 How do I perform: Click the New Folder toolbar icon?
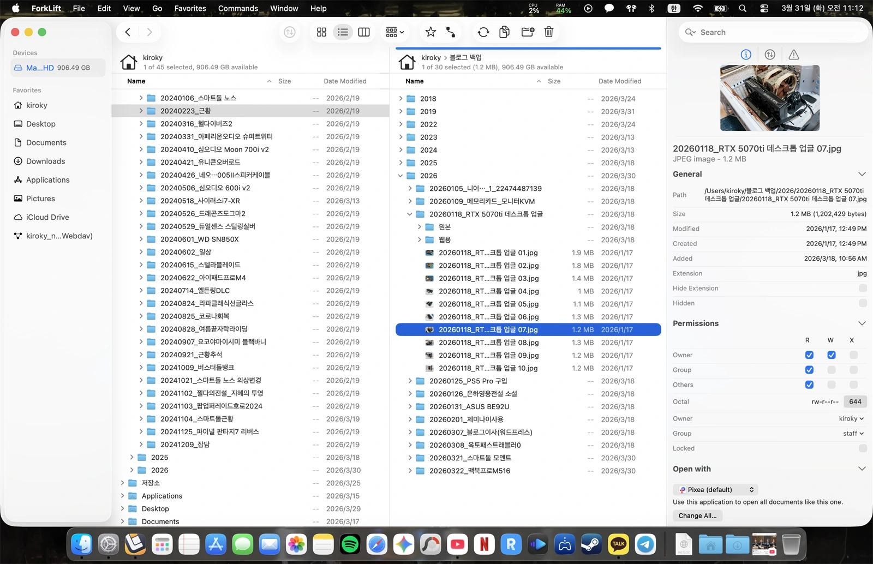click(527, 32)
